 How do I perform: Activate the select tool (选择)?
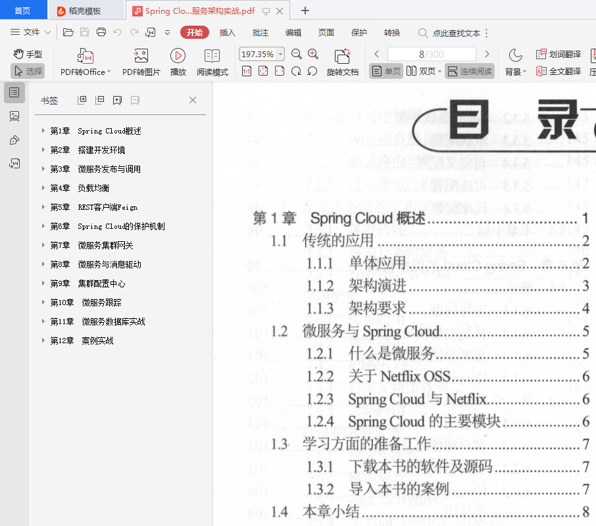coord(28,71)
